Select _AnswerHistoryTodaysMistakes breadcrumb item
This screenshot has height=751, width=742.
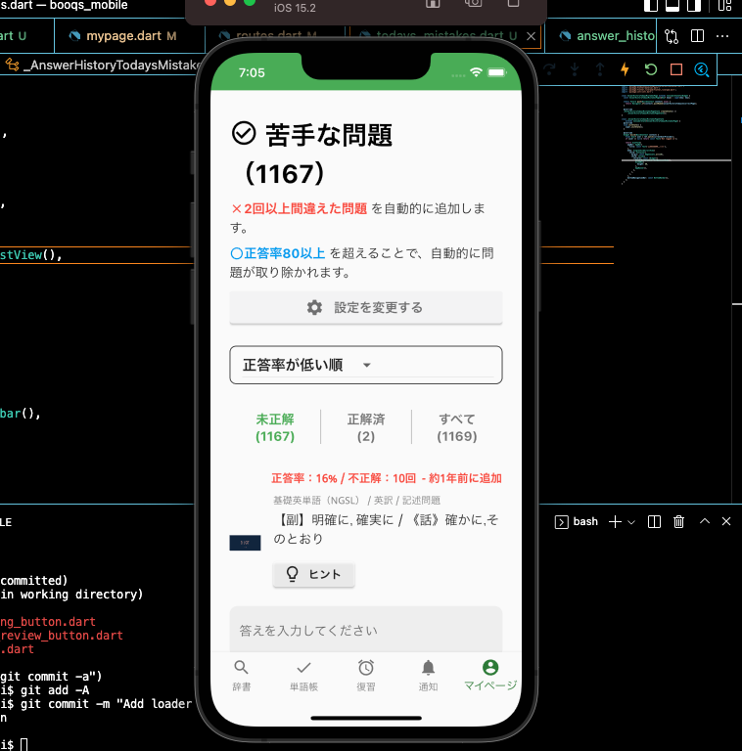114,66
